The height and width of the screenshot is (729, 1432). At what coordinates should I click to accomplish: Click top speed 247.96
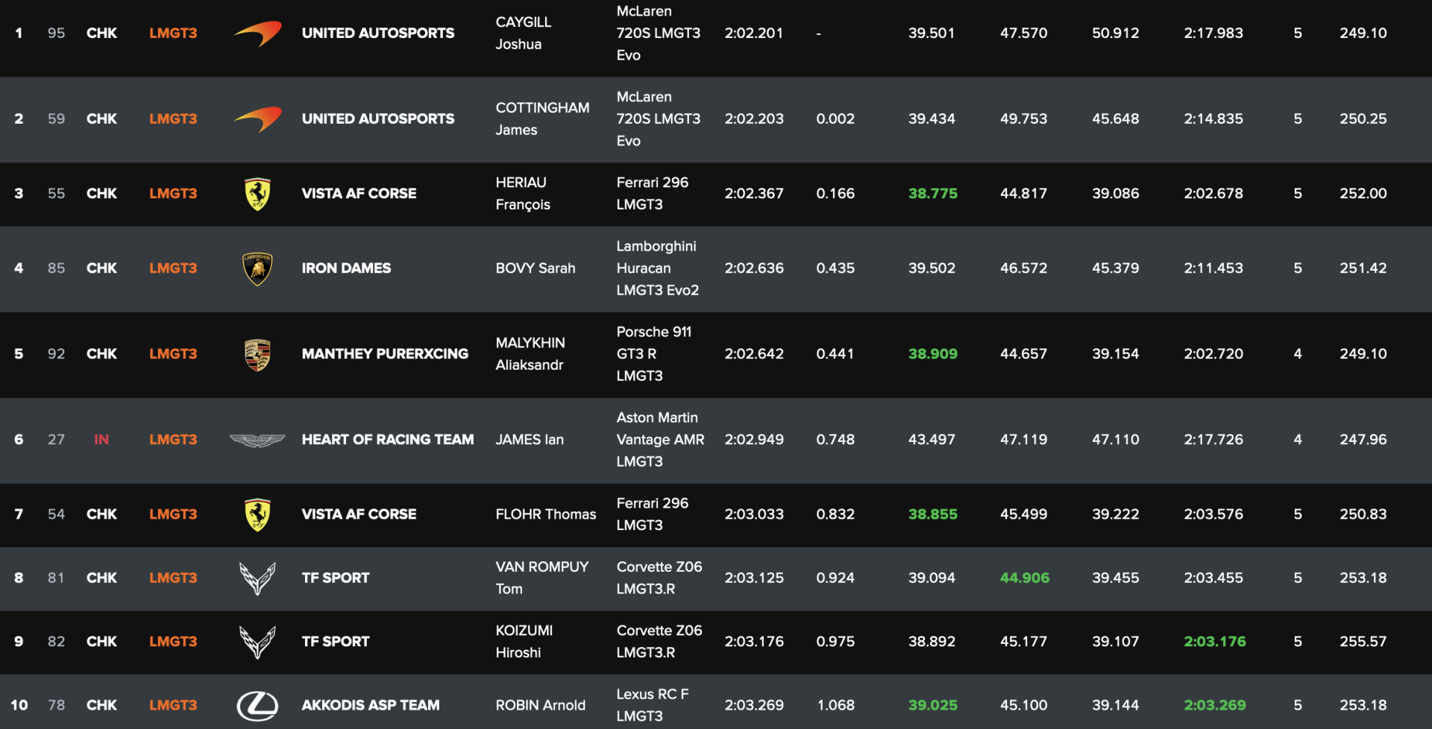[x=1363, y=440]
